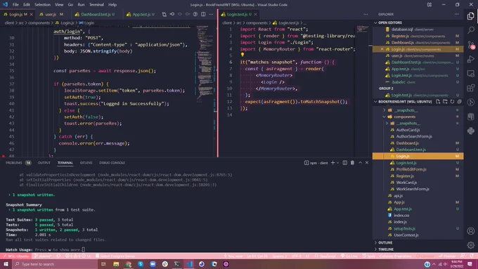Screen dimensions: 478x269
Task: Open the File menu
Action: [15, 5]
